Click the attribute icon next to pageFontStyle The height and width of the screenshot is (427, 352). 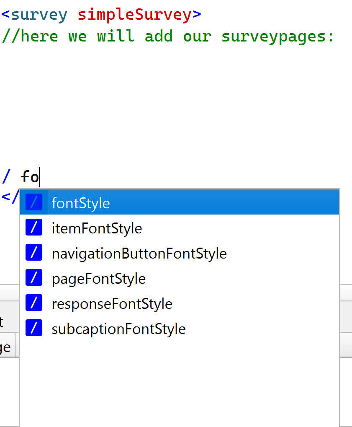(34, 278)
